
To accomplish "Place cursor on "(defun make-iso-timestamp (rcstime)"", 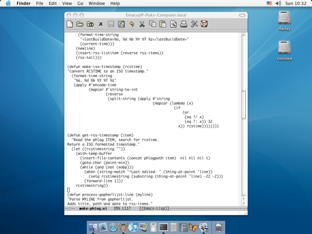I will pyautogui.click(x=105, y=67).
